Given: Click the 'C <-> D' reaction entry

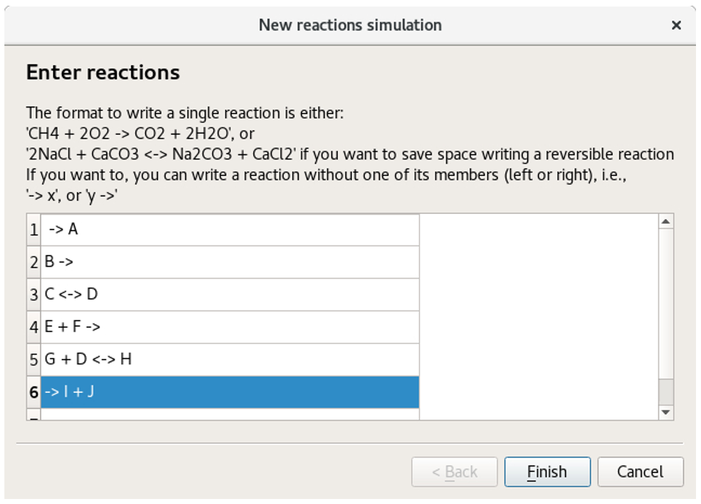Looking at the screenshot, I should pos(188,294).
